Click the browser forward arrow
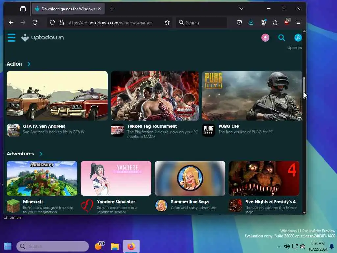The width and height of the screenshot is (337, 253). point(23,22)
